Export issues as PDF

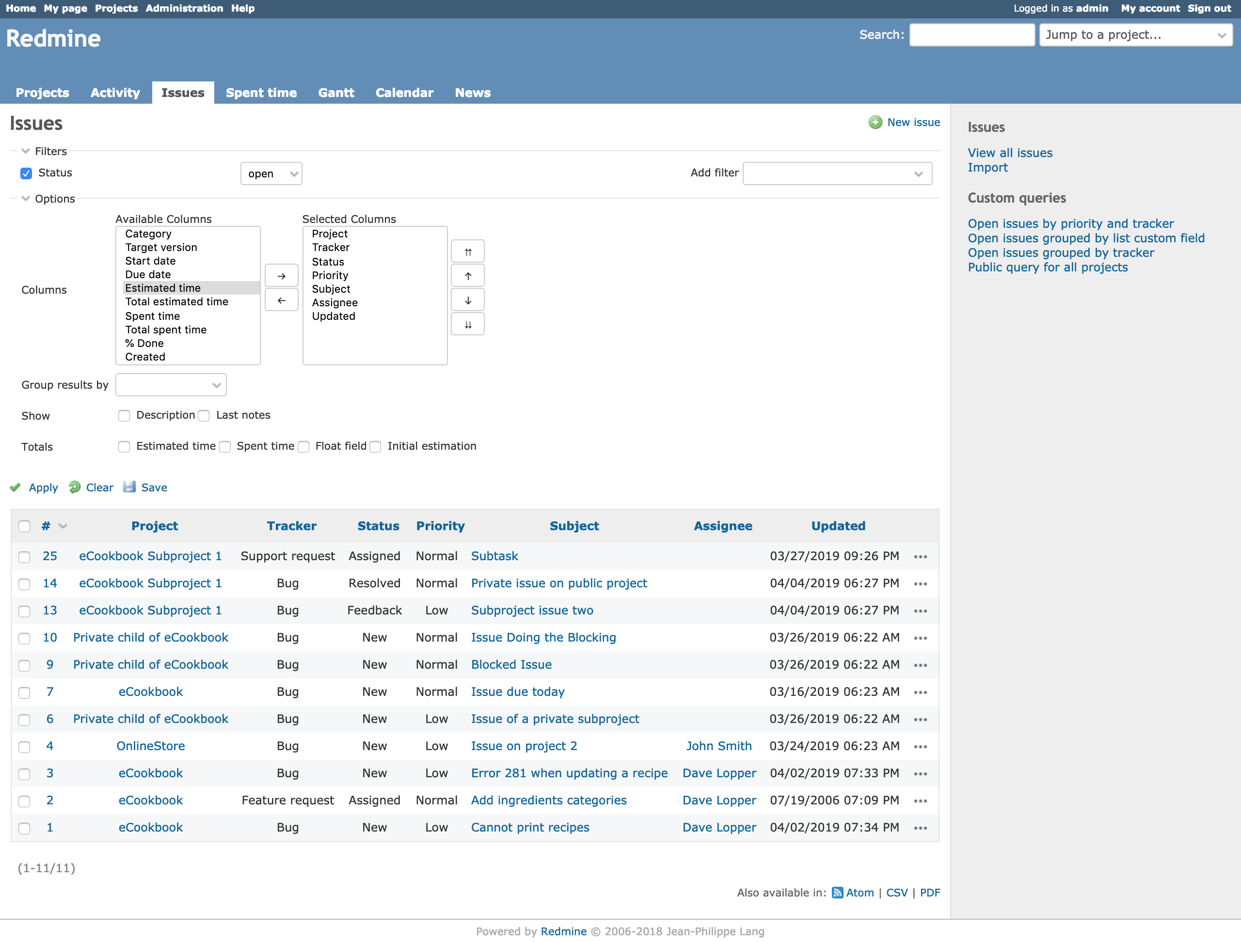click(930, 893)
